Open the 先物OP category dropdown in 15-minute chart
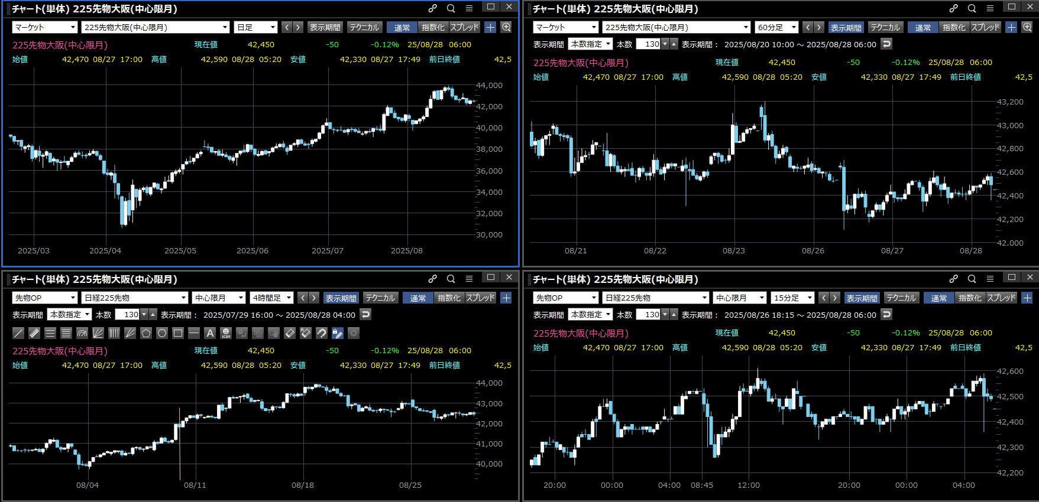Screen dimensions: 1039x502 coord(565,298)
